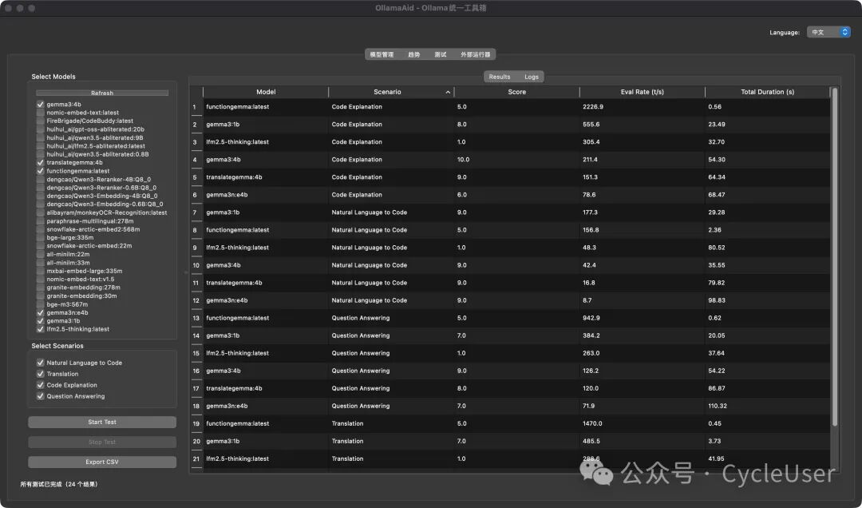Click the results table vertical scrollbar
The height and width of the screenshot is (508, 862).
tap(835, 257)
